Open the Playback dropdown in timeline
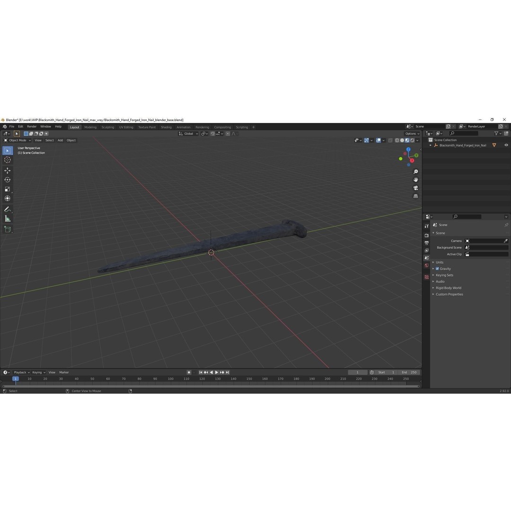 click(x=21, y=372)
